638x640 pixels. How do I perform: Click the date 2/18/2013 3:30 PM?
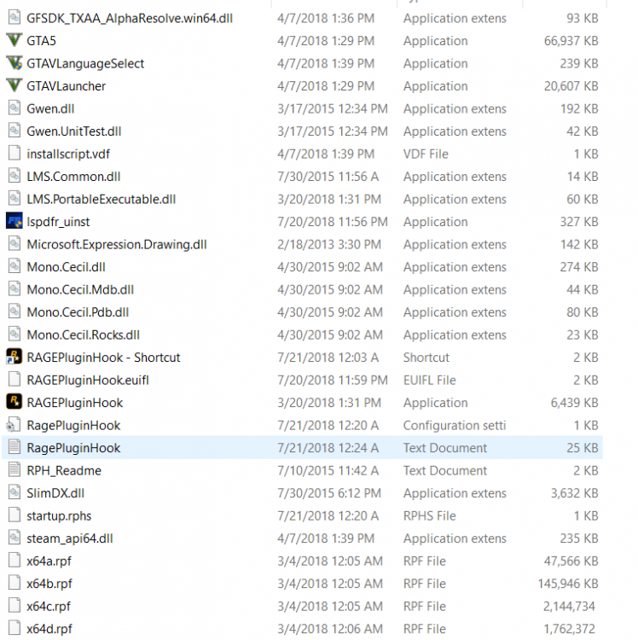(x=328, y=245)
